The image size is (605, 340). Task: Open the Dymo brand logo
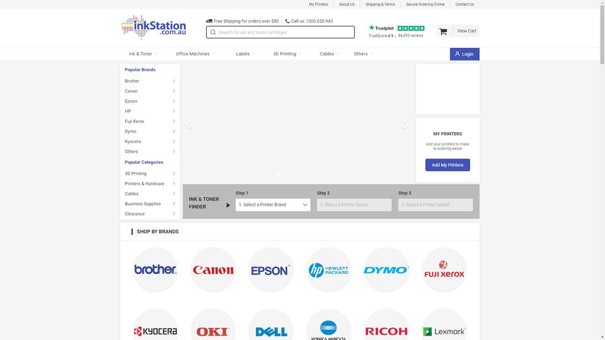pyautogui.click(x=386, y=270)
